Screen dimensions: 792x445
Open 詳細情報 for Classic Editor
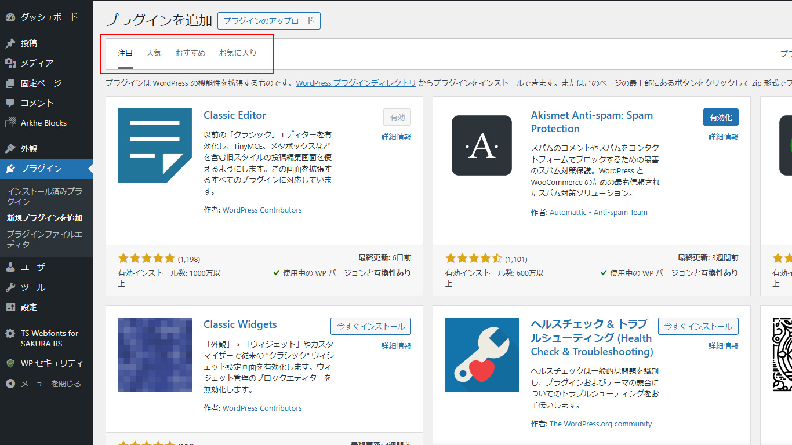pos(397,137)
